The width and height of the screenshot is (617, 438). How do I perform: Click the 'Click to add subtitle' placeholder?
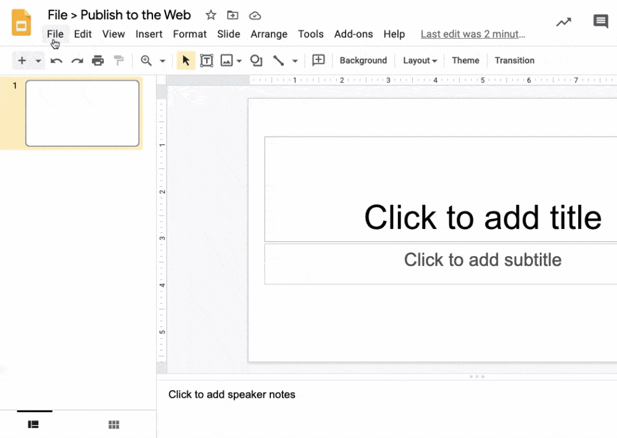(441, 263)
